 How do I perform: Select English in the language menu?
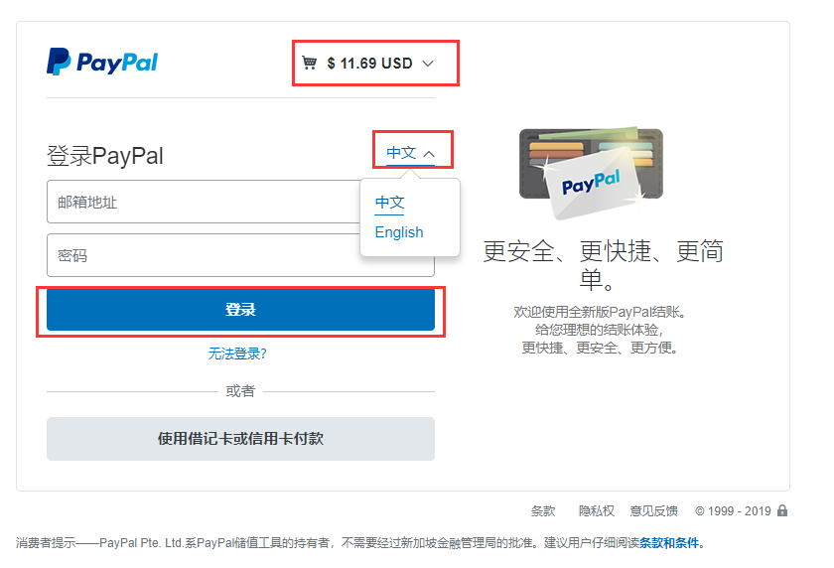(399, 232)
